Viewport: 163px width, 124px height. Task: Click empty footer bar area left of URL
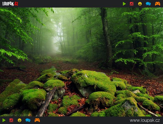pos(83,120)
